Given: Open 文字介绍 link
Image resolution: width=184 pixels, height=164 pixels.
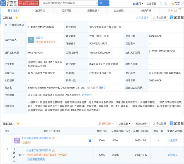Looking at the screenshot, I should (142, 18).
